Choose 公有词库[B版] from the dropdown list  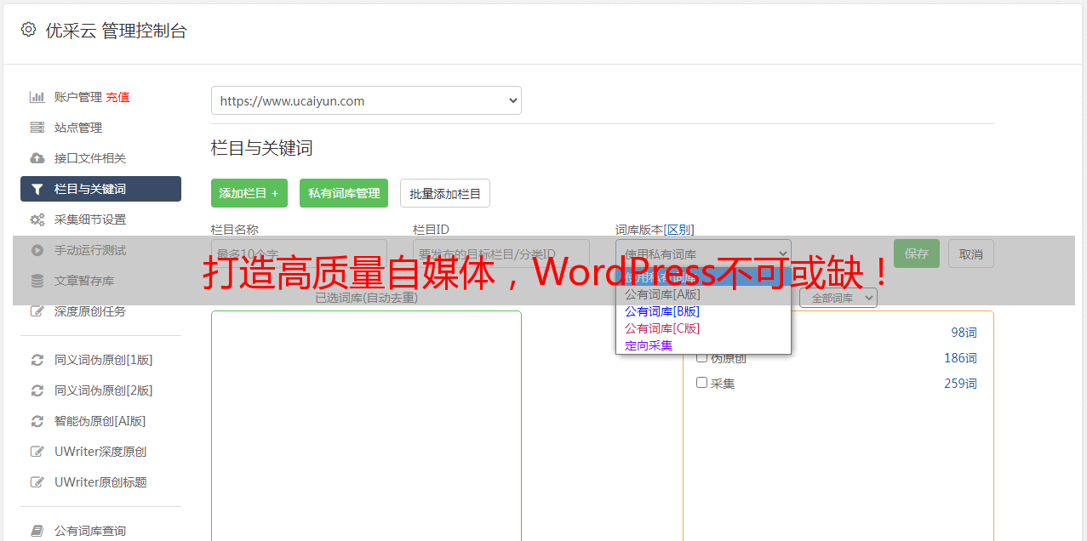(x=661, y=311)
